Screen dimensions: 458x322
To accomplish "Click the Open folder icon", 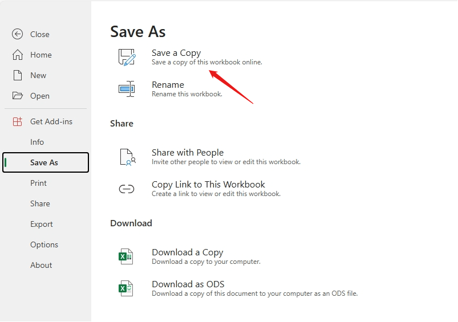I will pos(18,96).
